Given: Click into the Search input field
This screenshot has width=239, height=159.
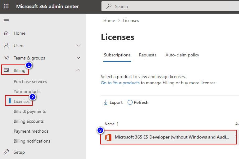Looking at the screenshot, I should [170, 7].
